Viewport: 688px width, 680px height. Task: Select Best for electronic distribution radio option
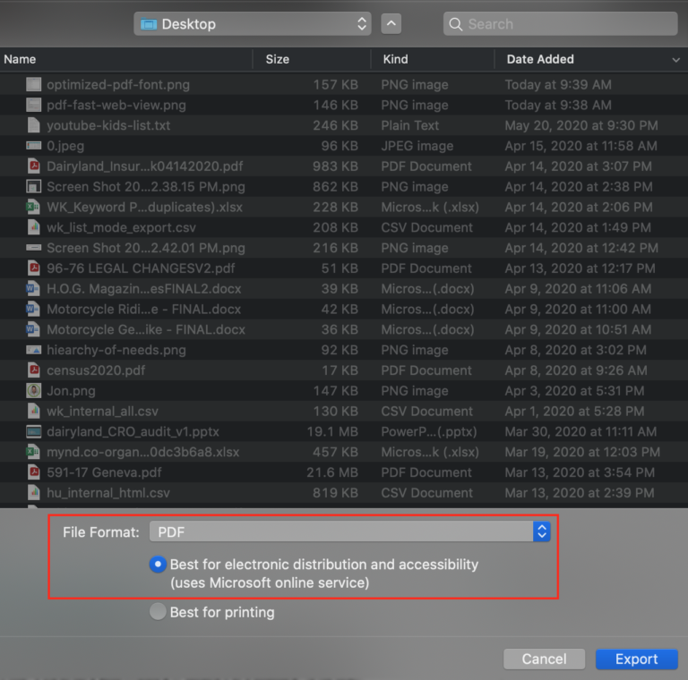click(159, 565)
